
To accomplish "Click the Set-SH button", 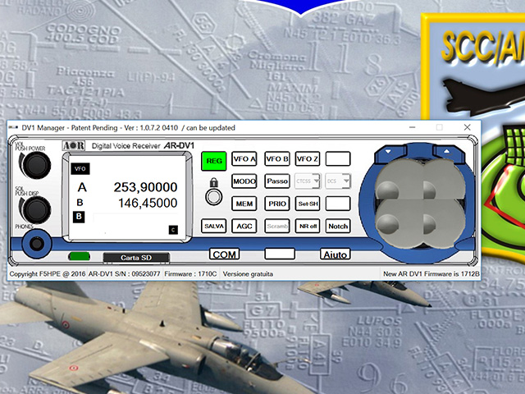I will pyautogui.click(x=308, y=204).
